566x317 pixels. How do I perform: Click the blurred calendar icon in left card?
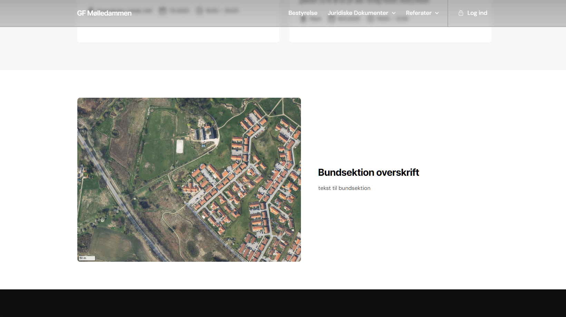coord(163,11)
